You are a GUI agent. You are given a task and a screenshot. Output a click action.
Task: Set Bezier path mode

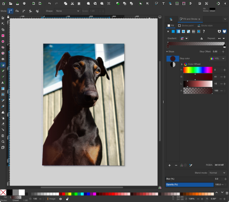pyautogui.click(x=10, y=11)
